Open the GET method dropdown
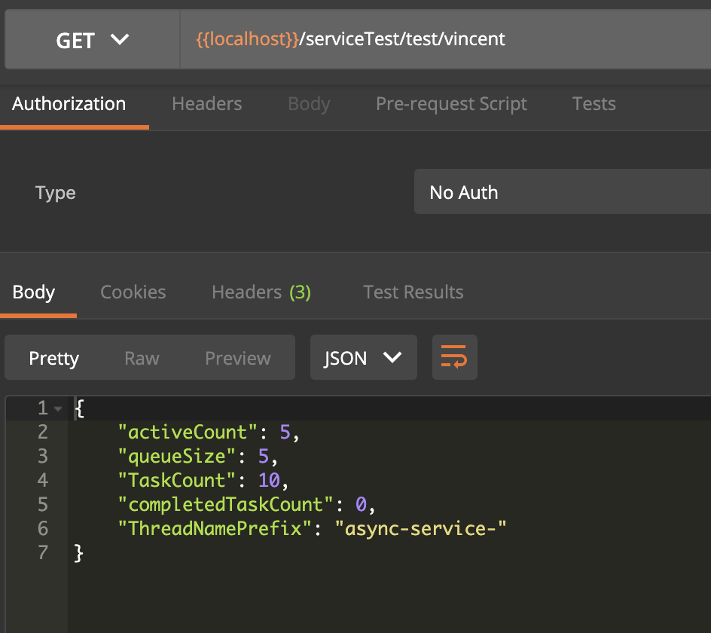 coord(93,40)
